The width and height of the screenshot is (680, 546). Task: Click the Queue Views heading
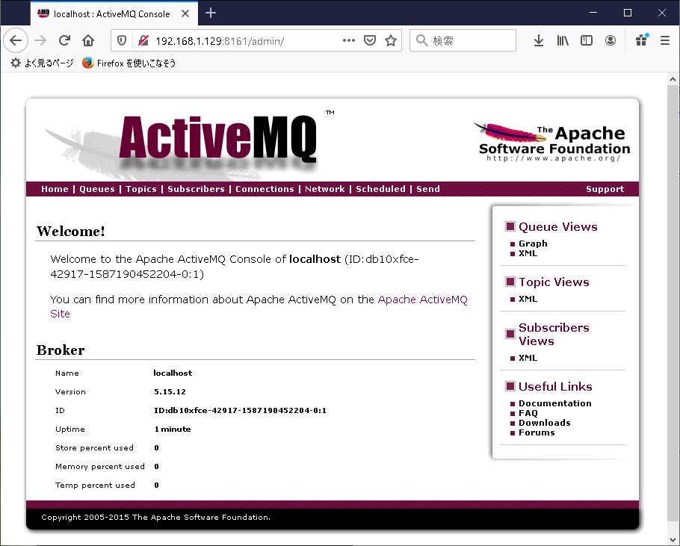click(558, 226)
